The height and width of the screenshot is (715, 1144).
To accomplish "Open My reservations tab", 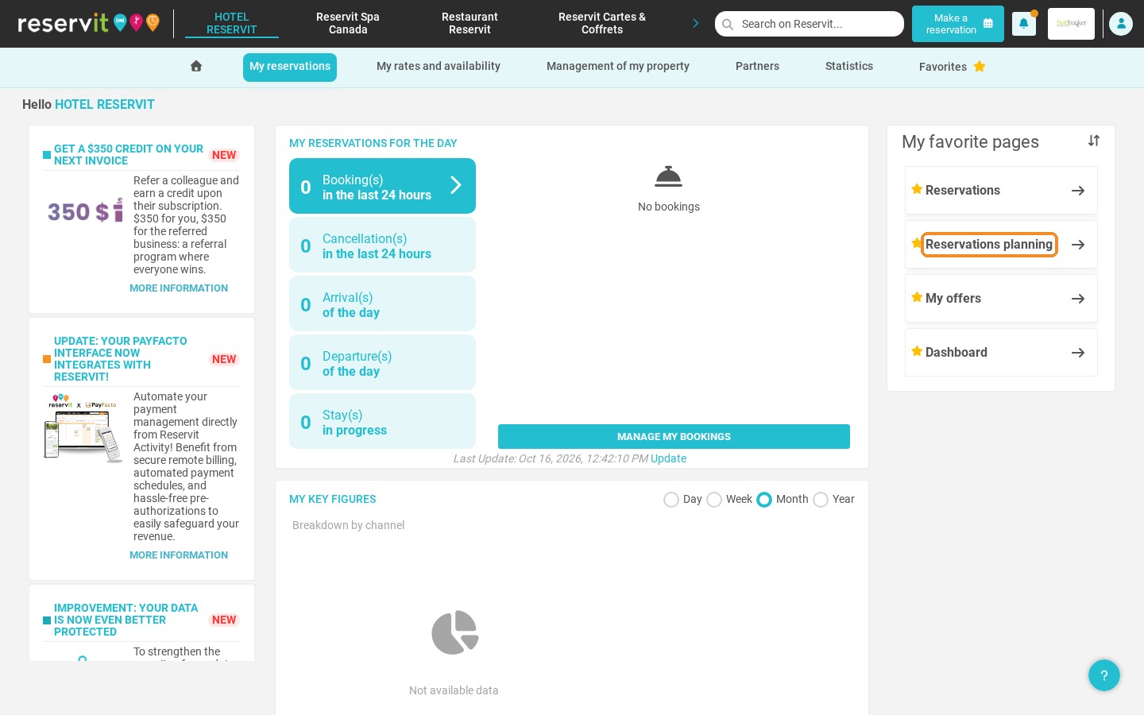I will coord(290,67).
